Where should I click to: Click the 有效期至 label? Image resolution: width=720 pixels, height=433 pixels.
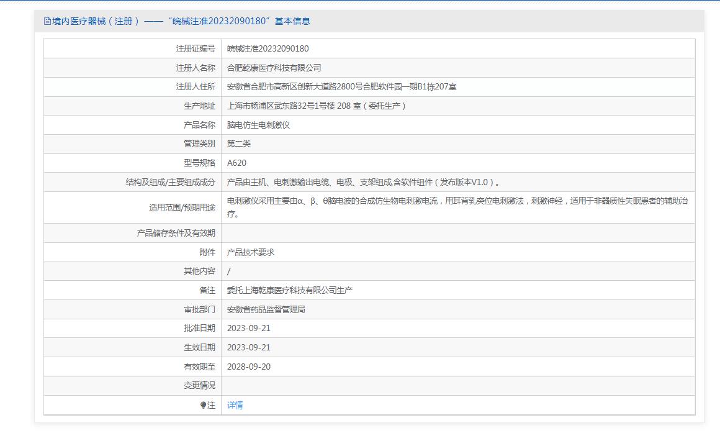(x=199, y=367)
